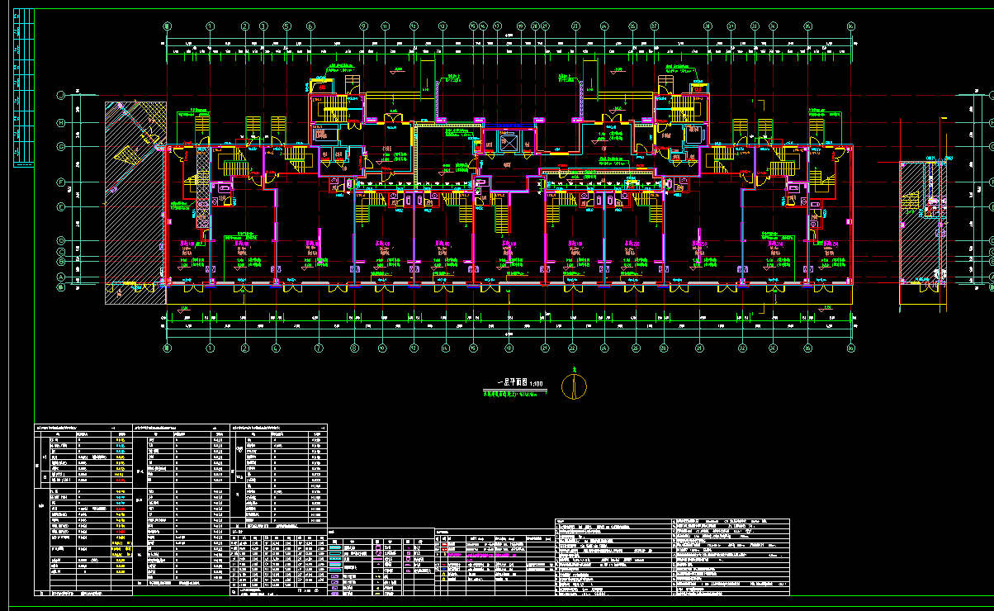The image size is (994, 611).
Task: Pick bottom grid axis bubble 1
Action: pos(211,348)
